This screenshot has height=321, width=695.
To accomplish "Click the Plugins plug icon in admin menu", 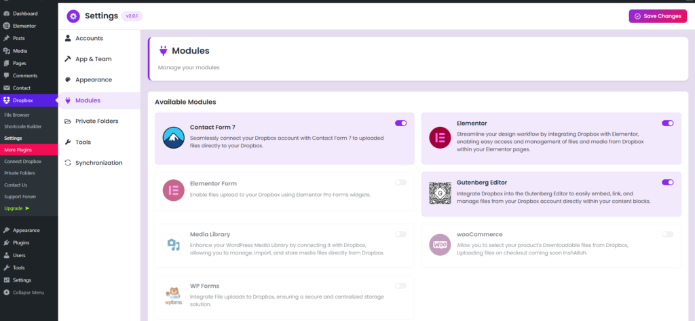I will click(x=7, y=243).
